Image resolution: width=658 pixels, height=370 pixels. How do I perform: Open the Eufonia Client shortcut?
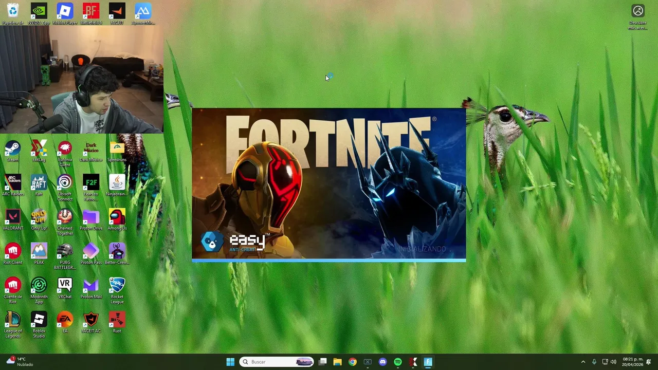click(x=65, y=154)
